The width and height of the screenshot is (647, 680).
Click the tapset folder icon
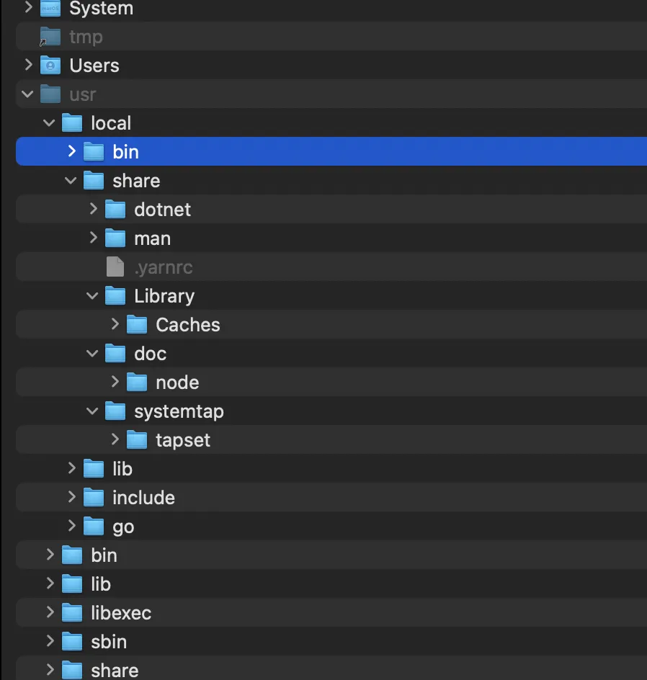(137, 440)
